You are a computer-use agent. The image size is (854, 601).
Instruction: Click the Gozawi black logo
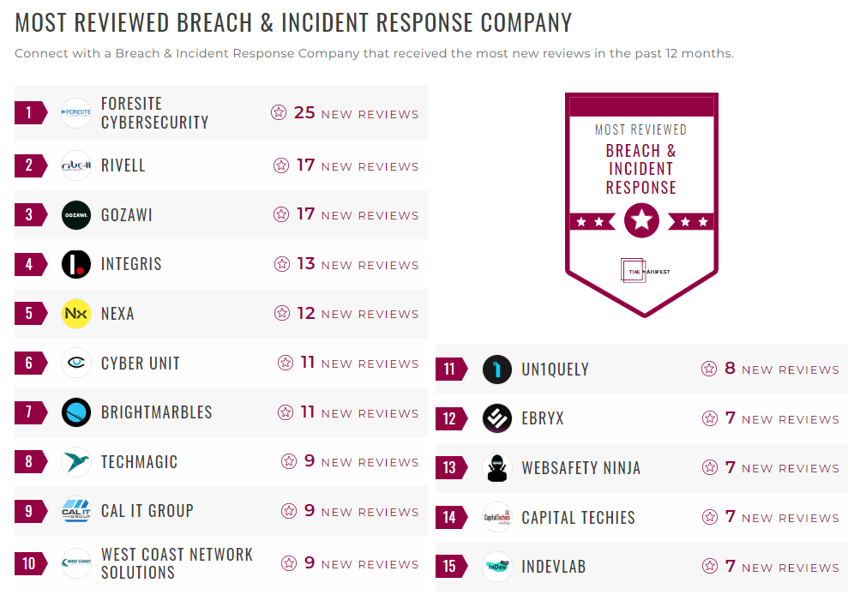[75, 214]
